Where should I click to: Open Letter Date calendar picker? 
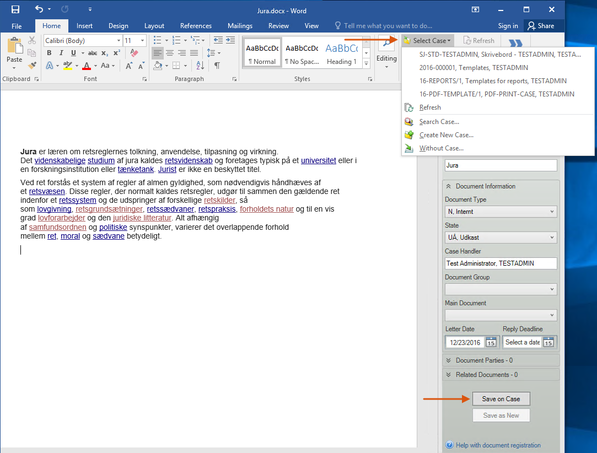491,342
